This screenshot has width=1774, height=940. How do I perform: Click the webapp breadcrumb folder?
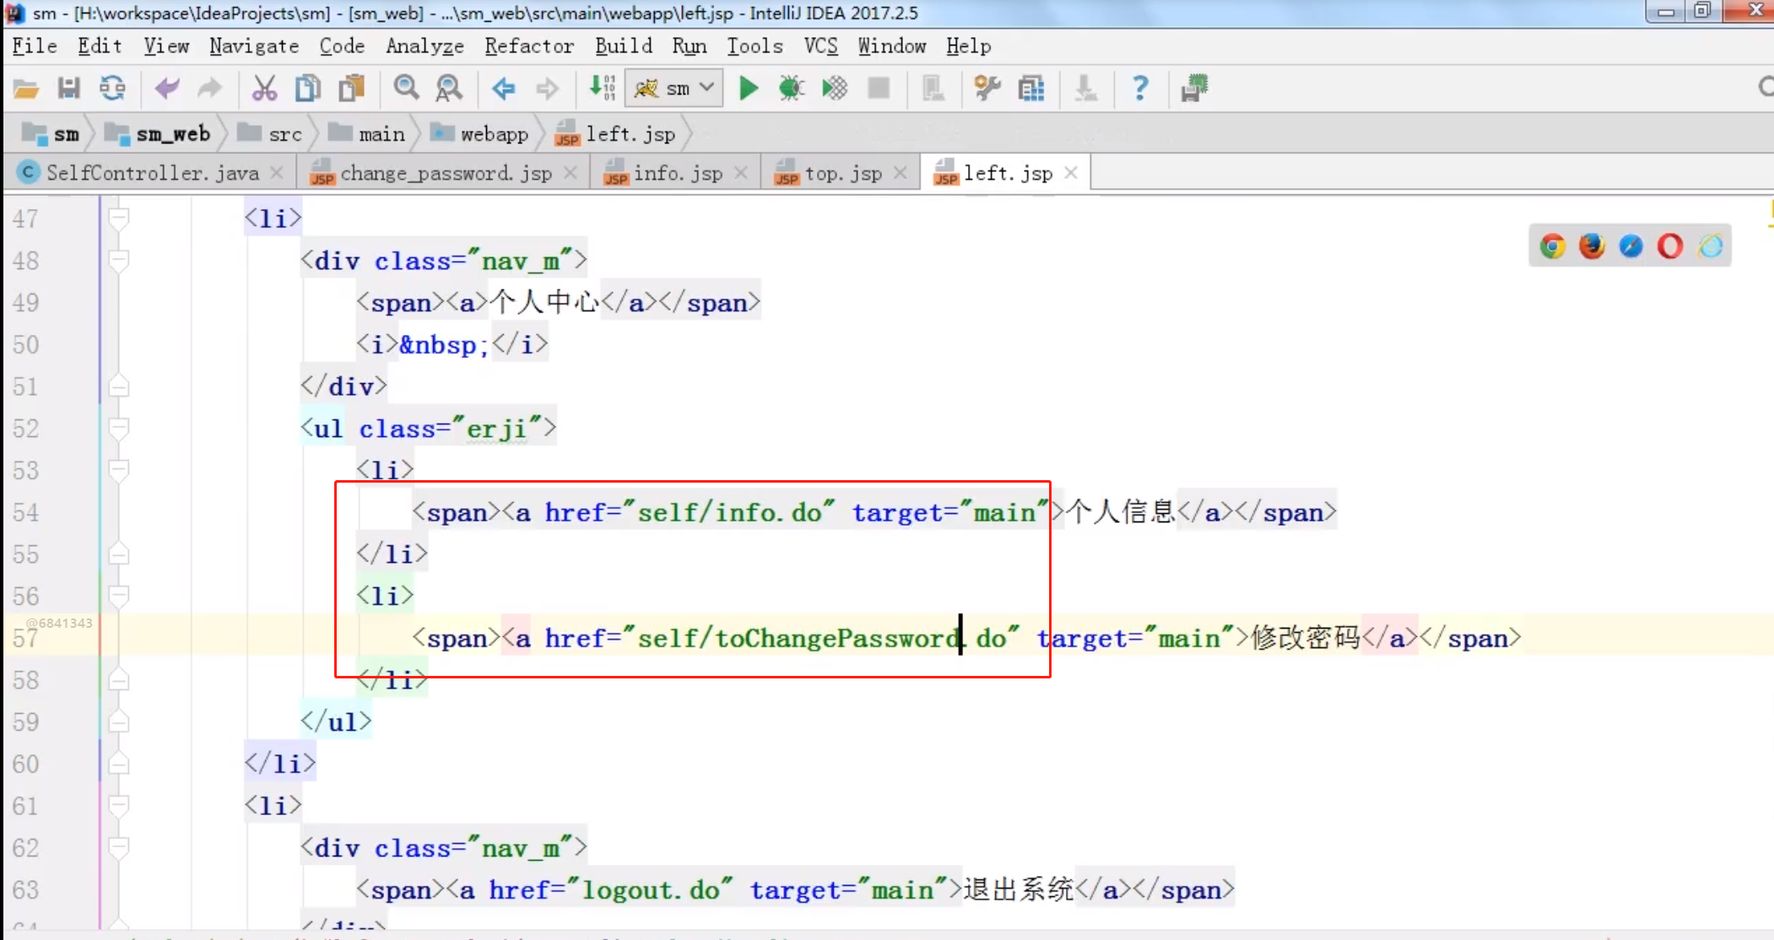493,134
